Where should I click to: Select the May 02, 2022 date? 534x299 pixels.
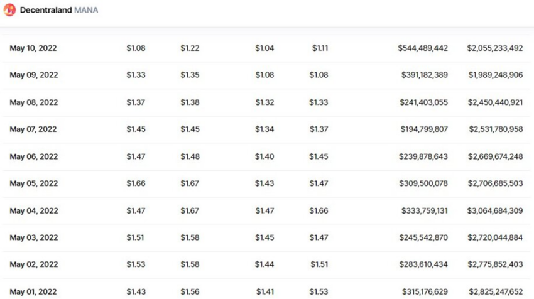34,264
